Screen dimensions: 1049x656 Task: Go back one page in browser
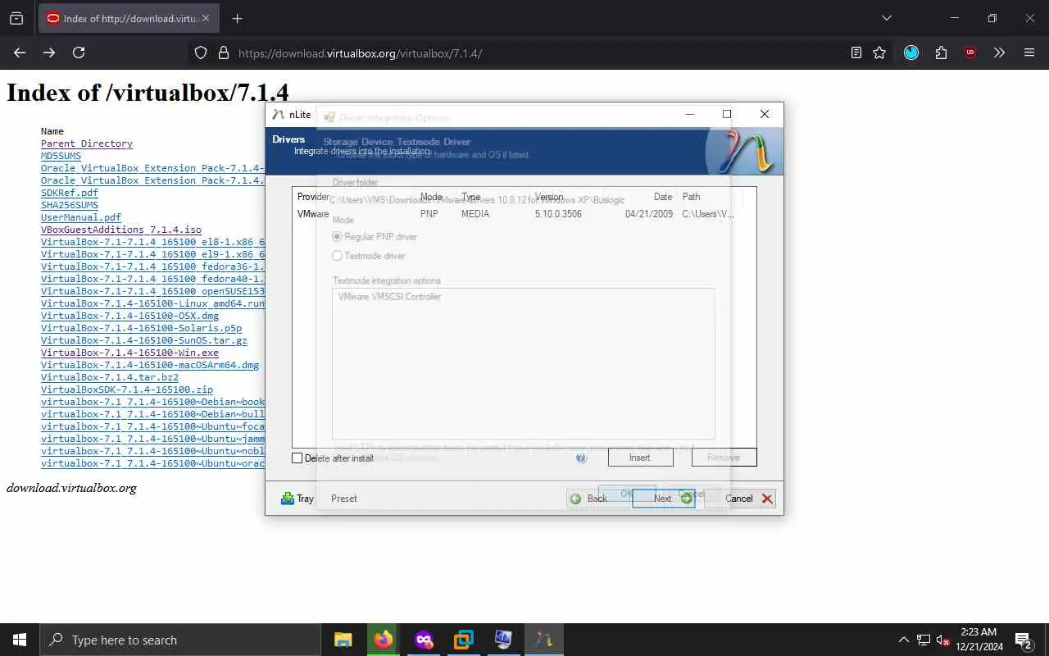click(x=20, y=52)
